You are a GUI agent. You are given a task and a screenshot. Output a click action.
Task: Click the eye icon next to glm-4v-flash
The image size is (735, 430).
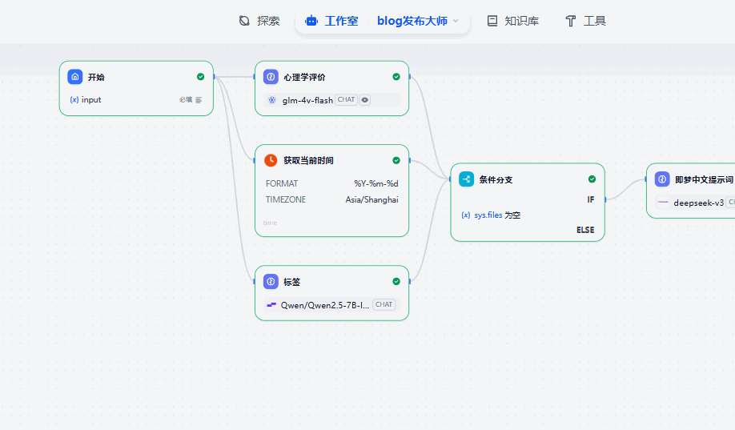(x=365, y=100)
